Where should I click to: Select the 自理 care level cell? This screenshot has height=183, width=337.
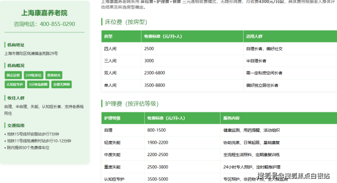point(123,130)
